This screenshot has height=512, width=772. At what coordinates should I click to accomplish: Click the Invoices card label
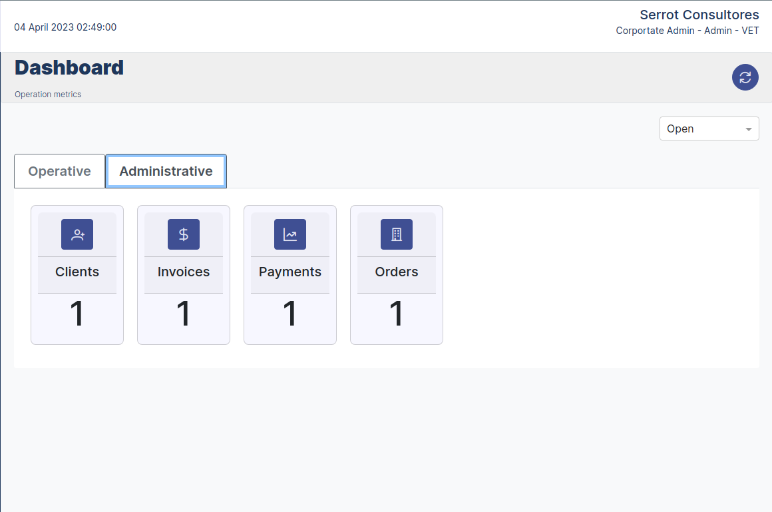(x=184, y=272)
